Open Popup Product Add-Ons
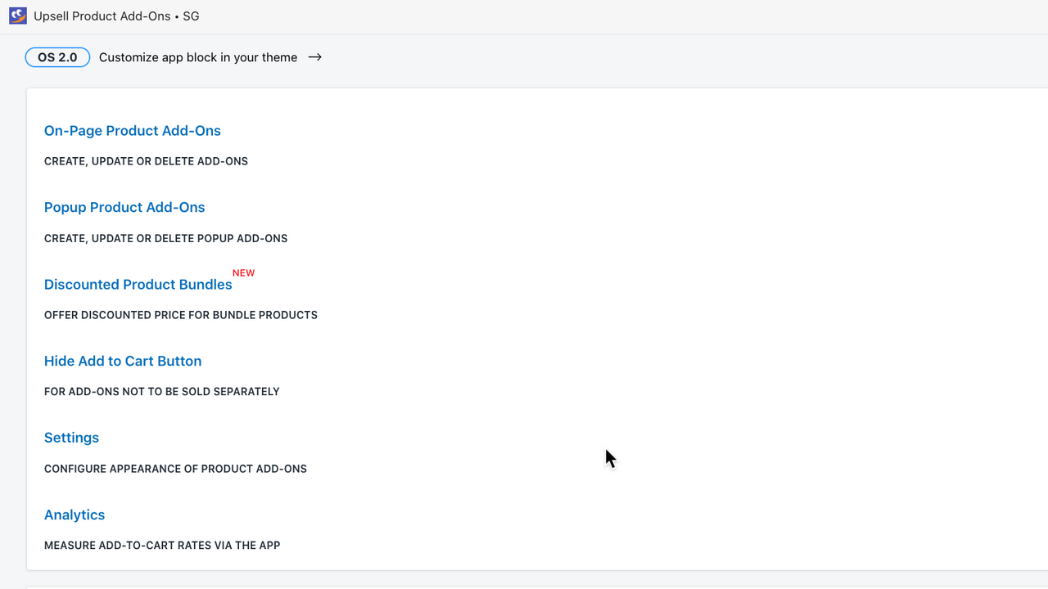 point(124,207)
